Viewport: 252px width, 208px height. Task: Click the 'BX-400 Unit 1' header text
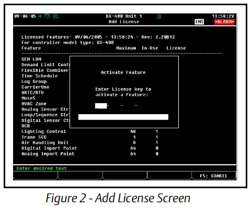pyautogui.click(x=124, y=16)
